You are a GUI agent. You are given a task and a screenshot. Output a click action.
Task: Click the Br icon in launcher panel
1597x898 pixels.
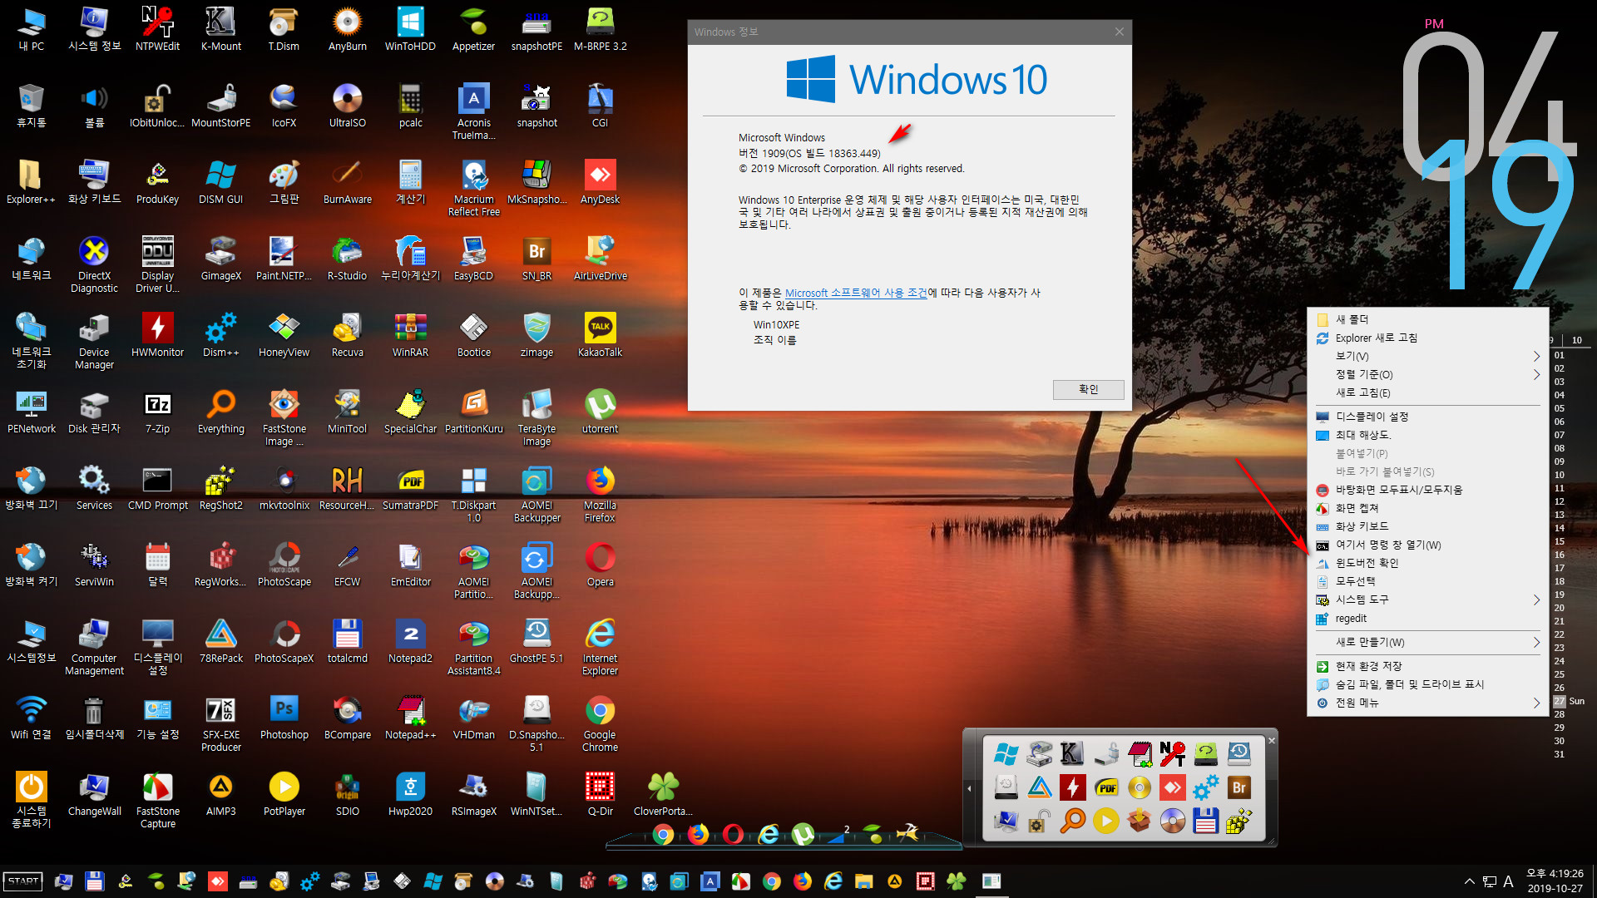tap(1239, 787)
